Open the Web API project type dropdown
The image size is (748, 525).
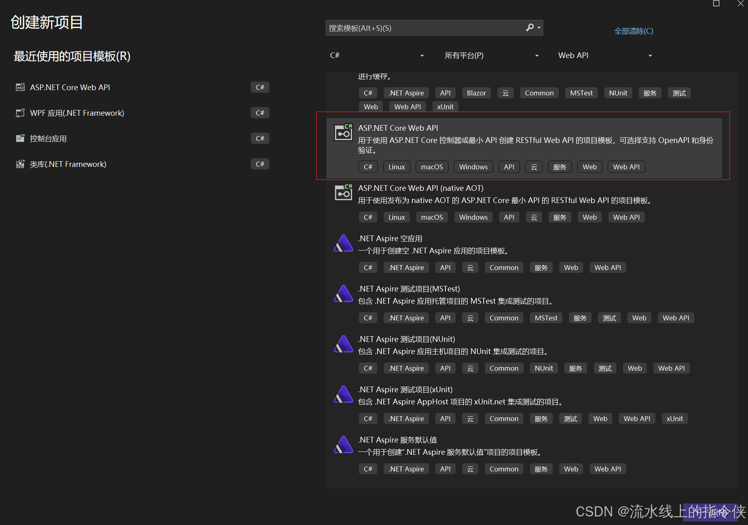tap(605, 55)
